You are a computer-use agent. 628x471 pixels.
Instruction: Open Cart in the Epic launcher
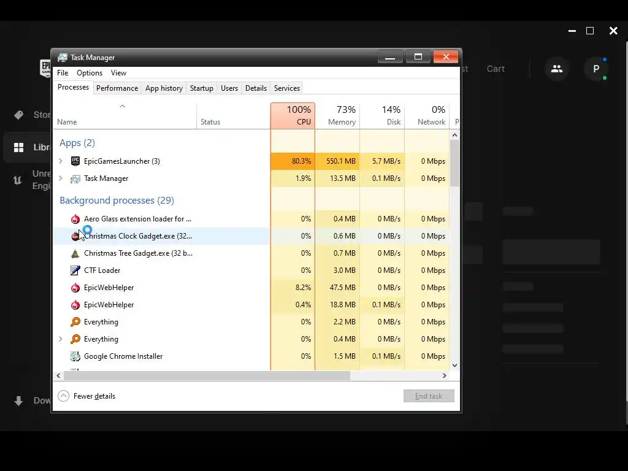pyautogui.click(x=496, y=69)
